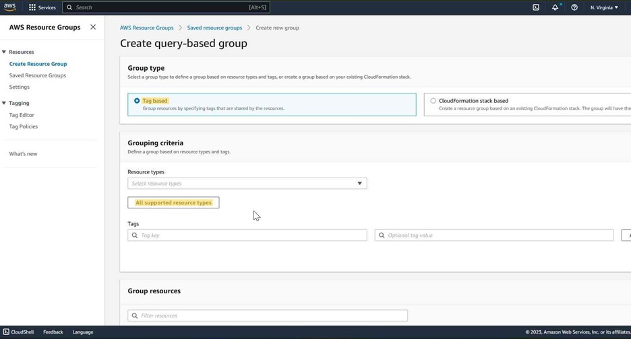Click the top search bar magnifier icon

click(x=69, y=7)
